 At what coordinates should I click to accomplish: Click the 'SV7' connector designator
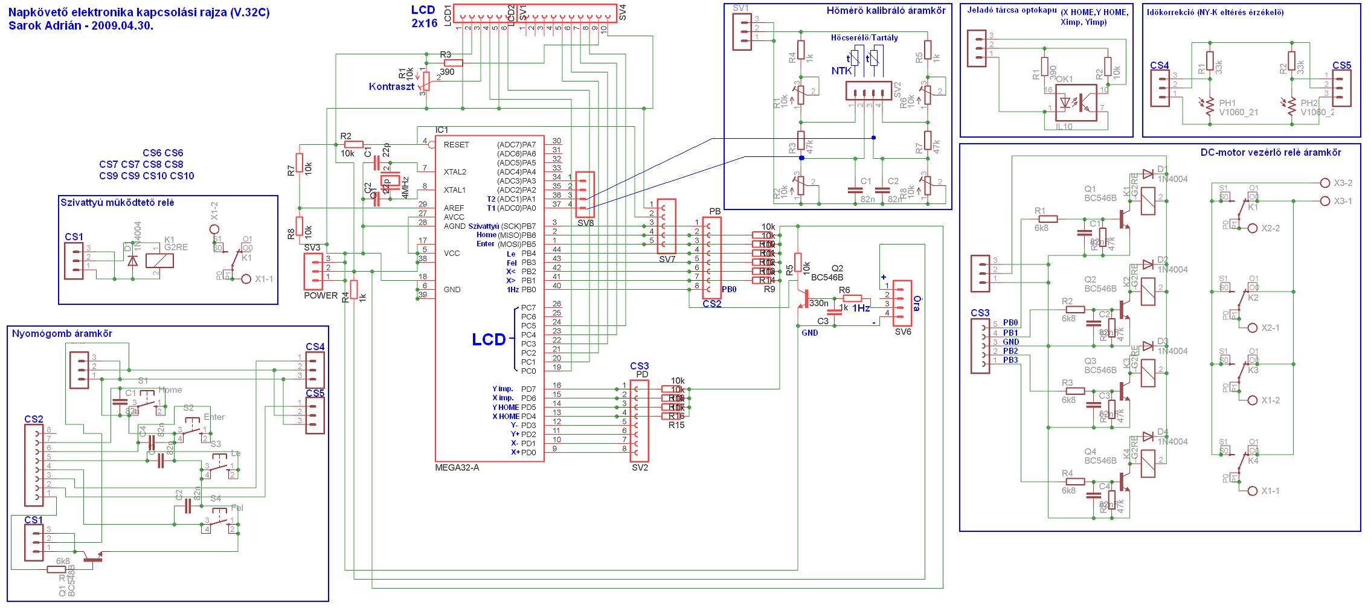point(667,259)
